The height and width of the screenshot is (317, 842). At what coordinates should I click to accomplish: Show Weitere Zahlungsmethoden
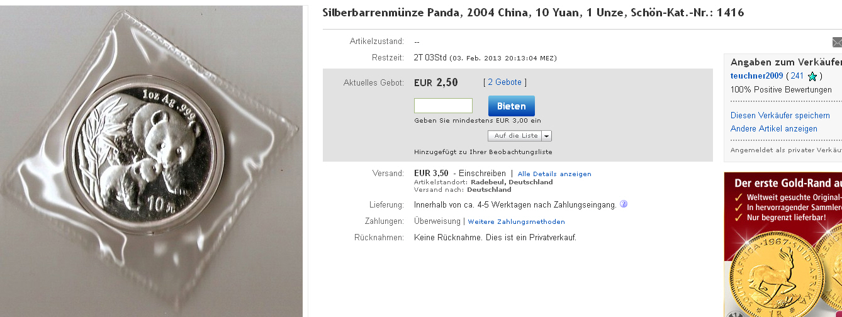click(516, 221)
